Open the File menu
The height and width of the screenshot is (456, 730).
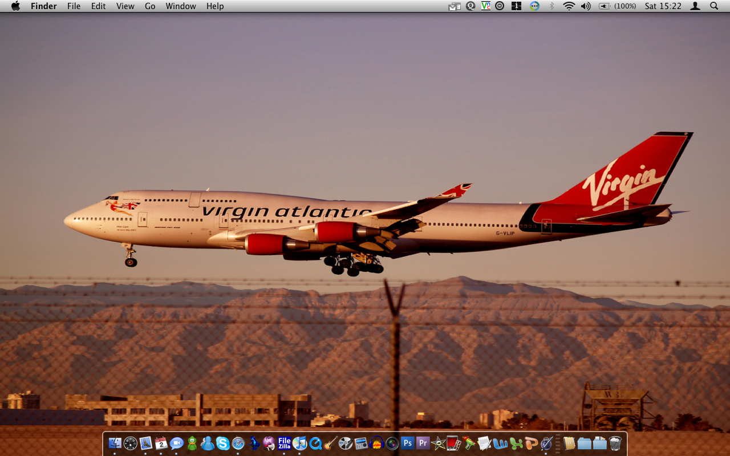pos(74,6)
